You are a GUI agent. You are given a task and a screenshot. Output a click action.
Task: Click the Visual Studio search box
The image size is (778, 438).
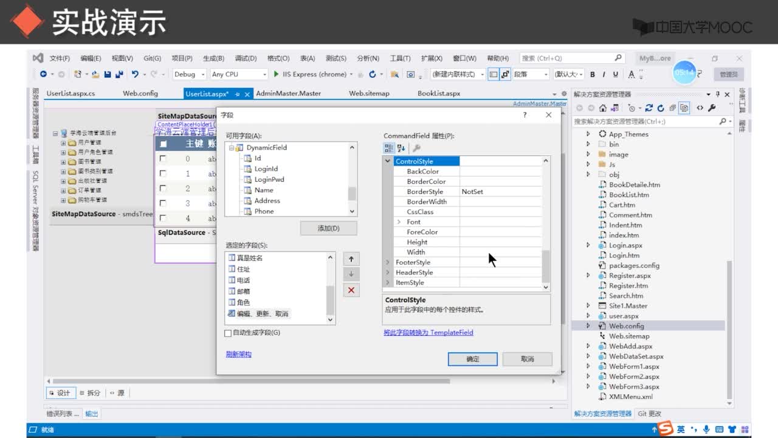tap(572, 58)
